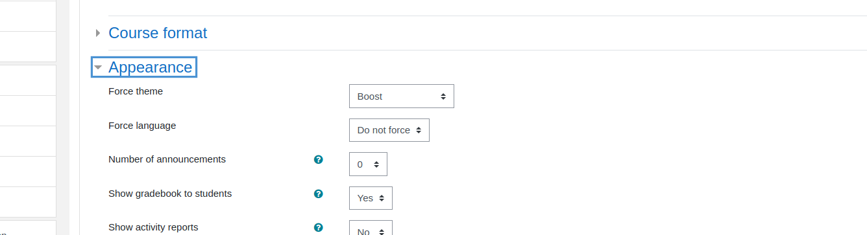Image resolution: width=867 pixels, height=235 pixels.
Task: Click the Number of announcements label
Action: pos(167,159)
